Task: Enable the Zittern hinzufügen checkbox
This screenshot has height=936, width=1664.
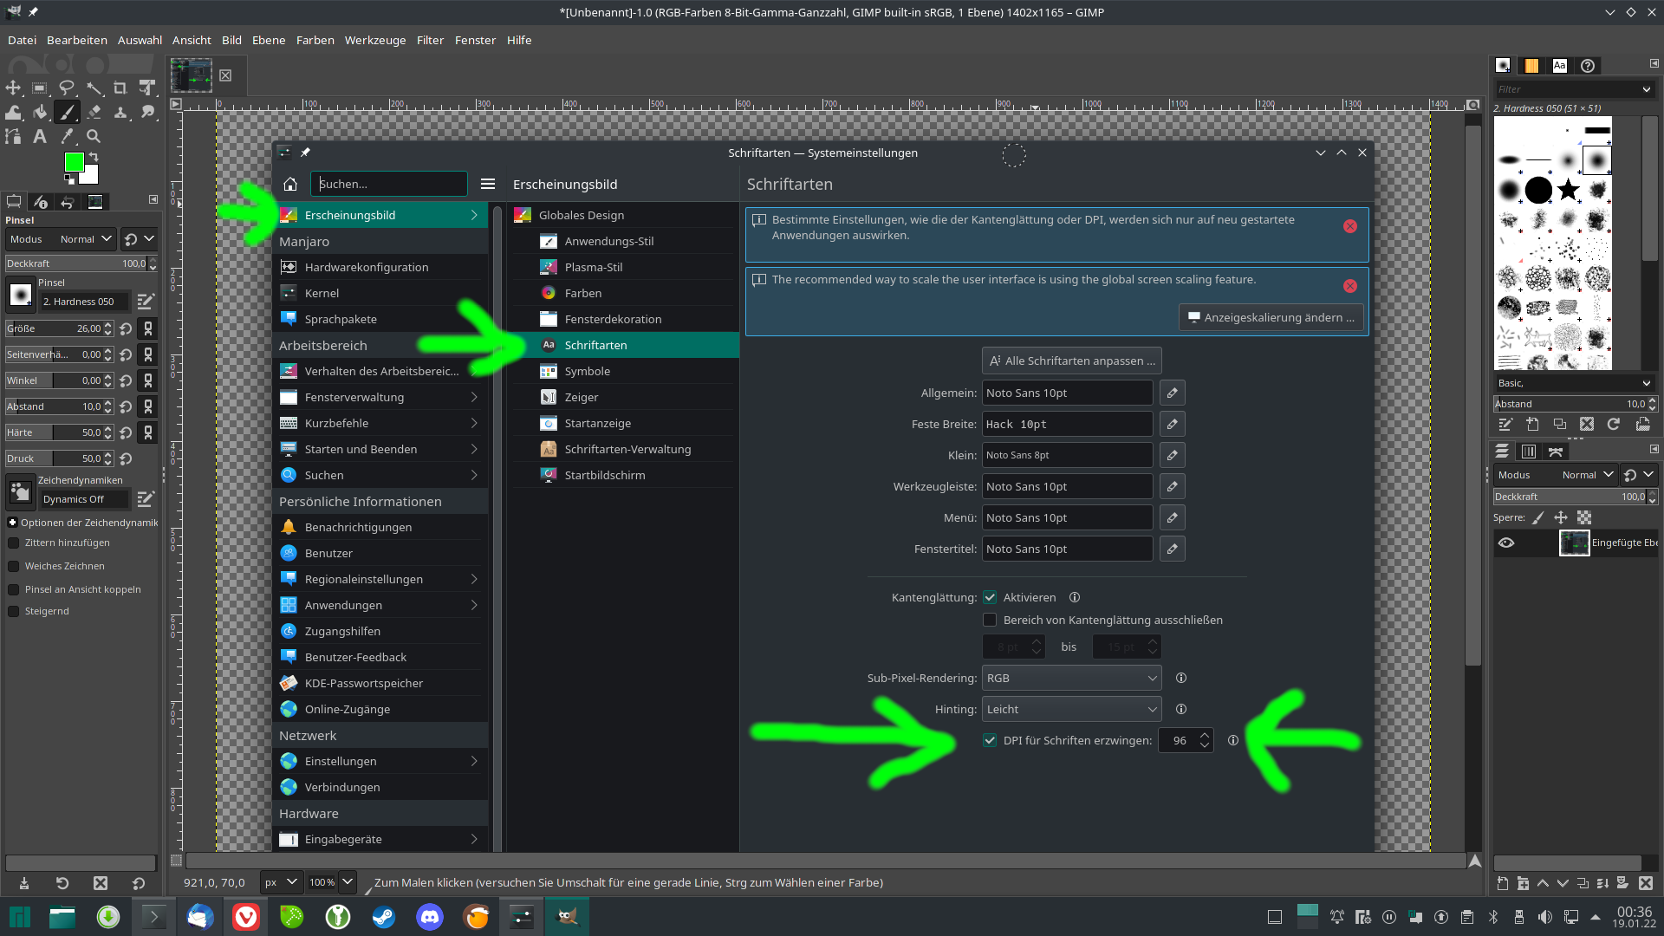Action: click(13, 543)
